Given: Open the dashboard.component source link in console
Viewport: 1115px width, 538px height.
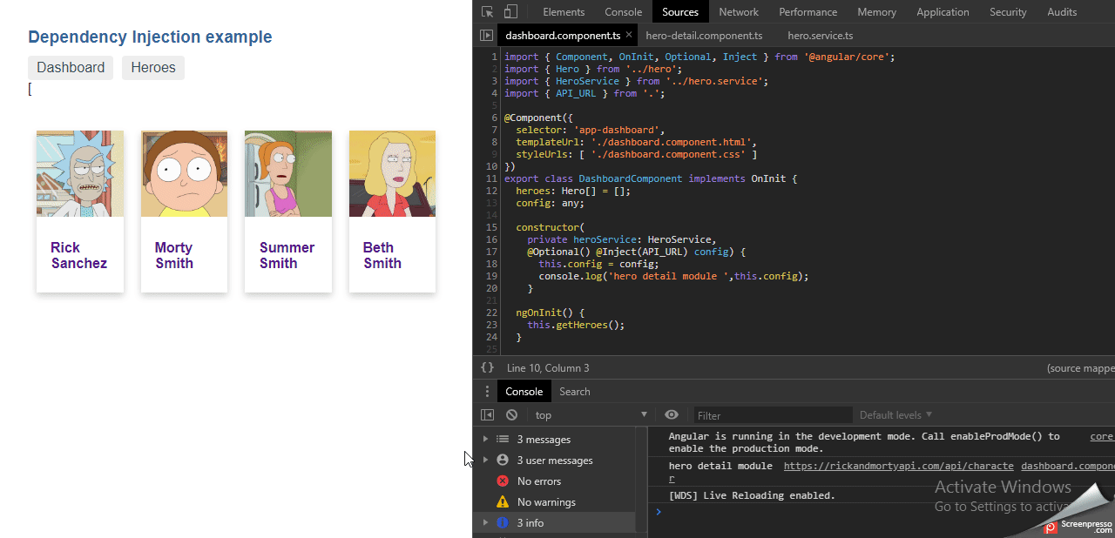Looking at the screenshot, I should pyautogui.click(x=1067, y=467).
